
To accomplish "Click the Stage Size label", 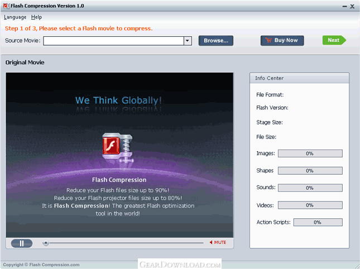I will pyautogui.click(x=270, y=122).
